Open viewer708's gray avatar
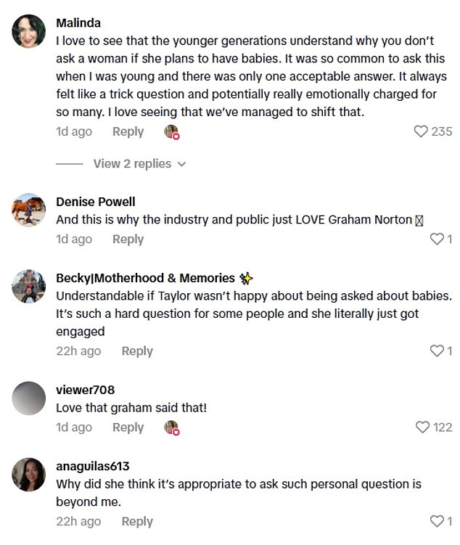 pos(29,398)
